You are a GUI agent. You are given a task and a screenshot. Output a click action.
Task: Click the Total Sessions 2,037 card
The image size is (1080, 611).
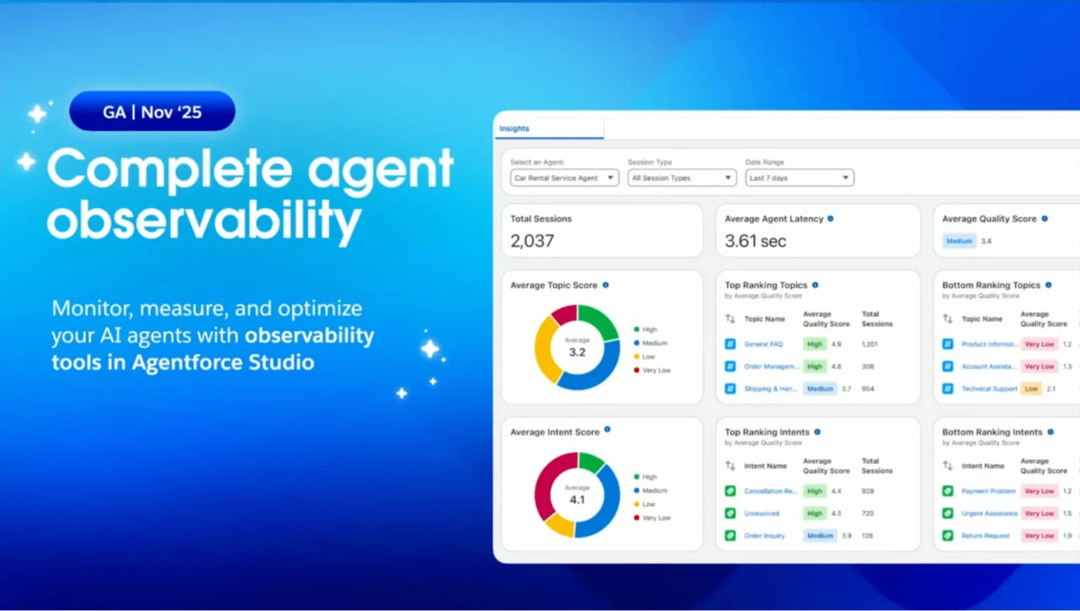[602, 231]
